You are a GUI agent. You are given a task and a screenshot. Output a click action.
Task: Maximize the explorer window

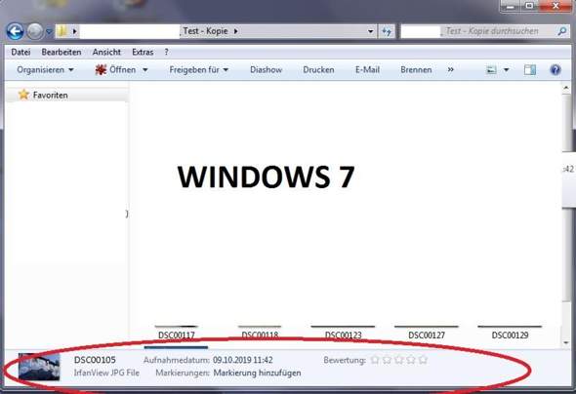click(529, 6)
